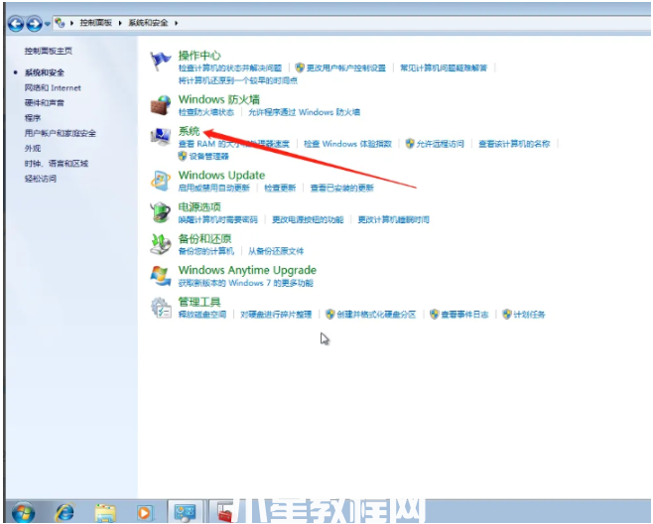Screen dimensions: 653x524
Task: Click 释放磁盘空间 link
Action: 202,315
